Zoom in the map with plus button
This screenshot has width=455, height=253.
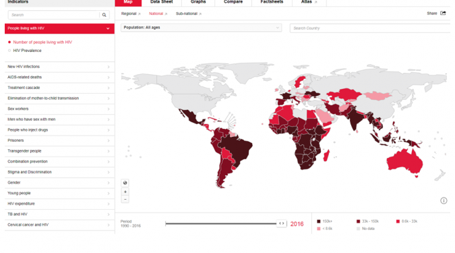click(x=125, y=192)
